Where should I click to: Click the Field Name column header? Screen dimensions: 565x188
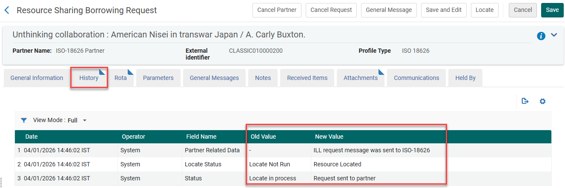201,137
